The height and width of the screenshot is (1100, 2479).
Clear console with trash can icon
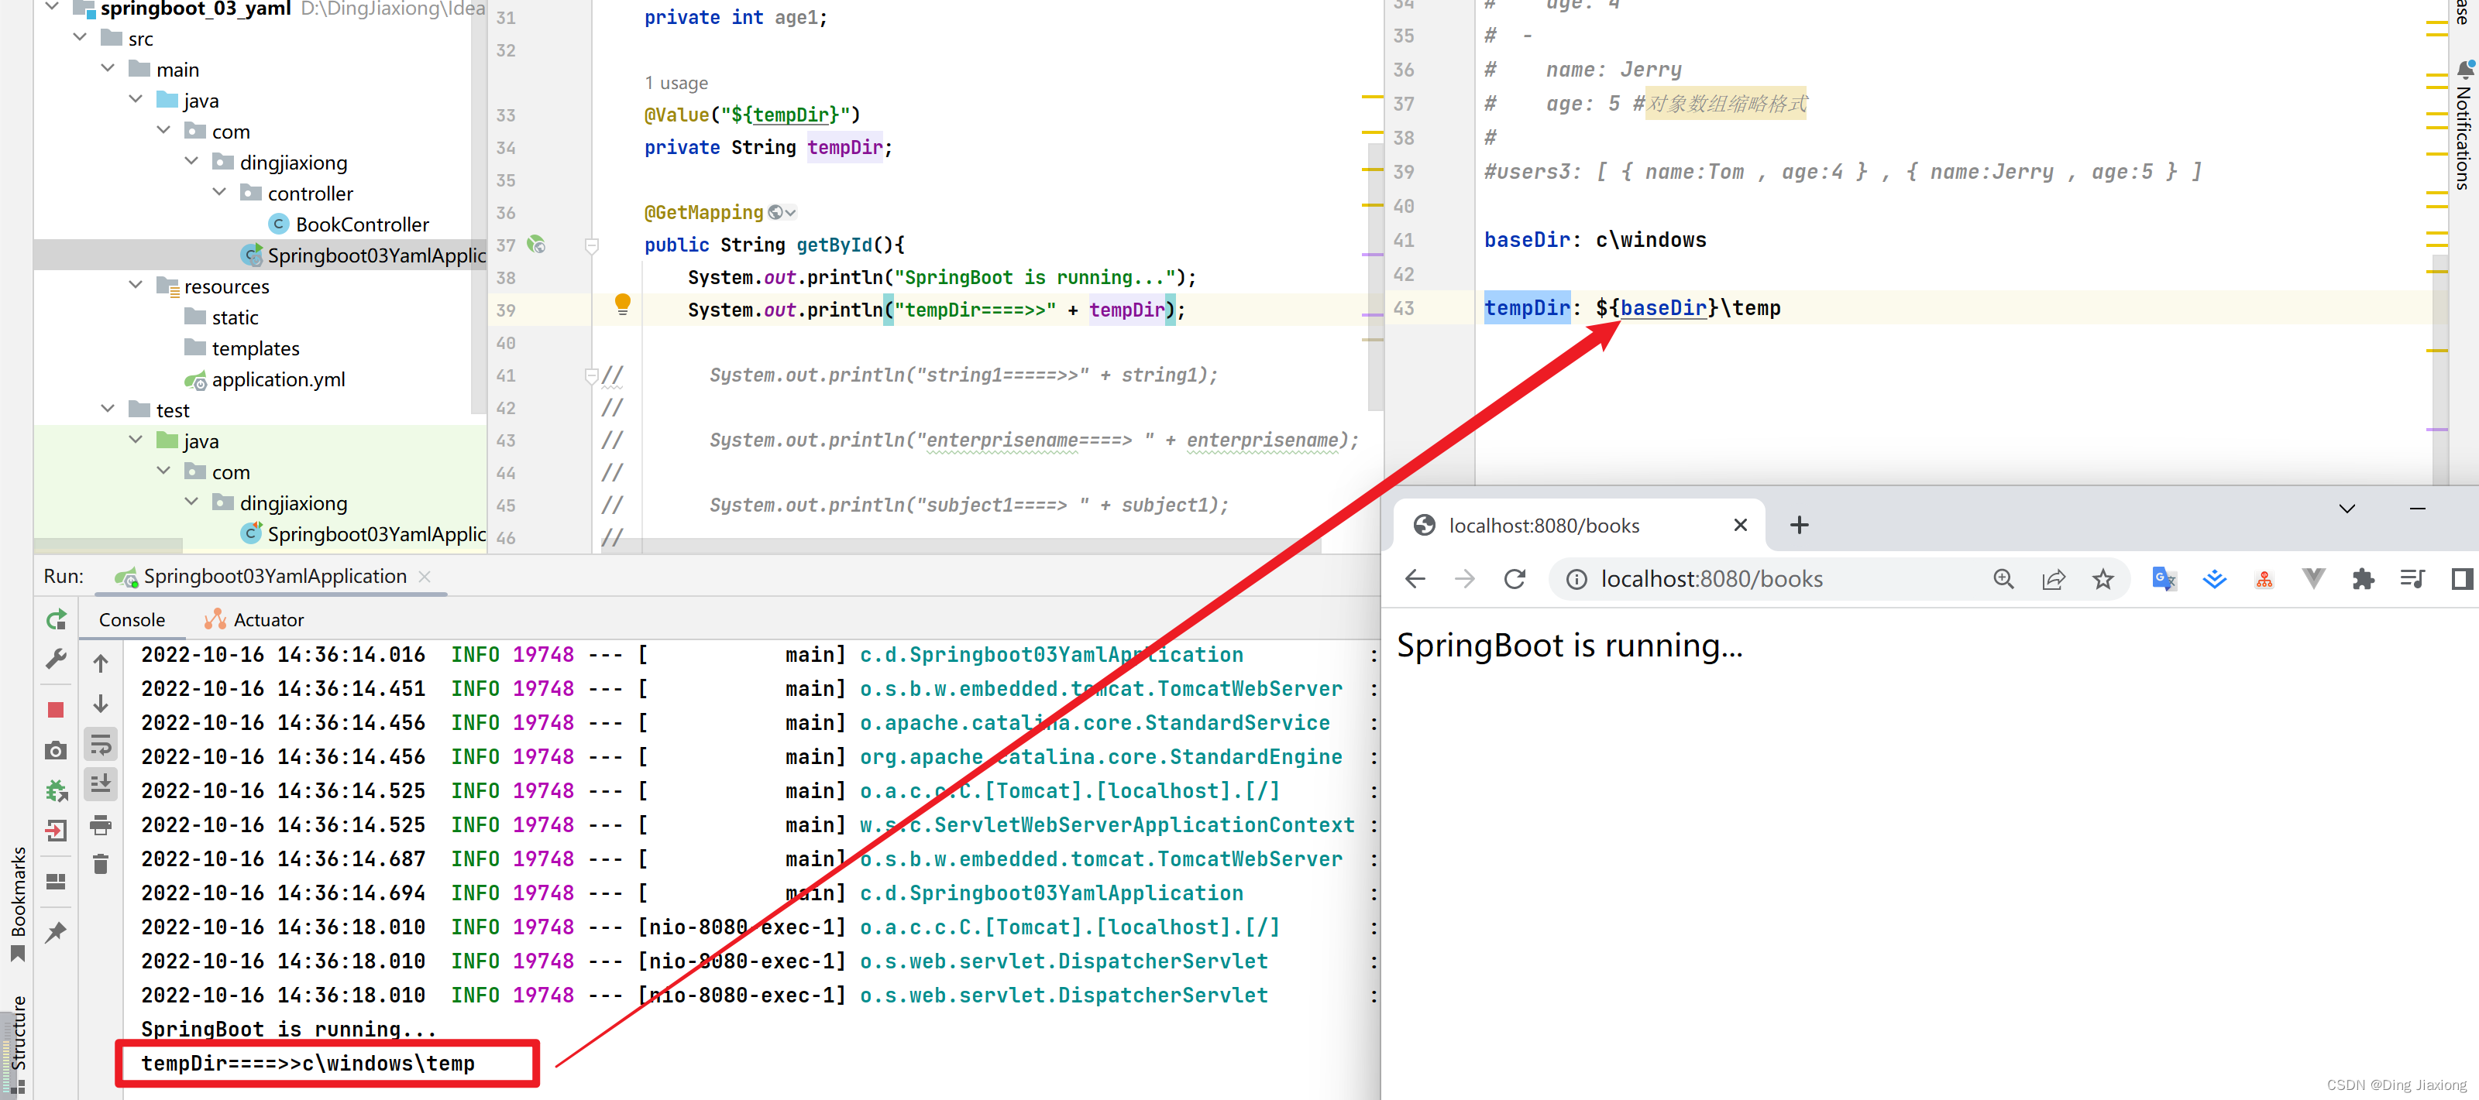pos(101,863)
